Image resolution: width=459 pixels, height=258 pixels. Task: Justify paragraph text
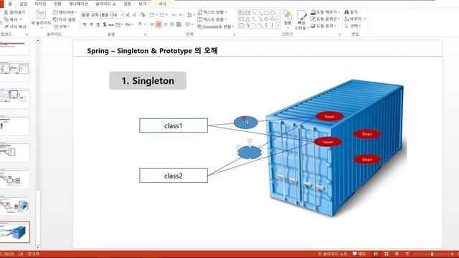[x=172, y=24]
